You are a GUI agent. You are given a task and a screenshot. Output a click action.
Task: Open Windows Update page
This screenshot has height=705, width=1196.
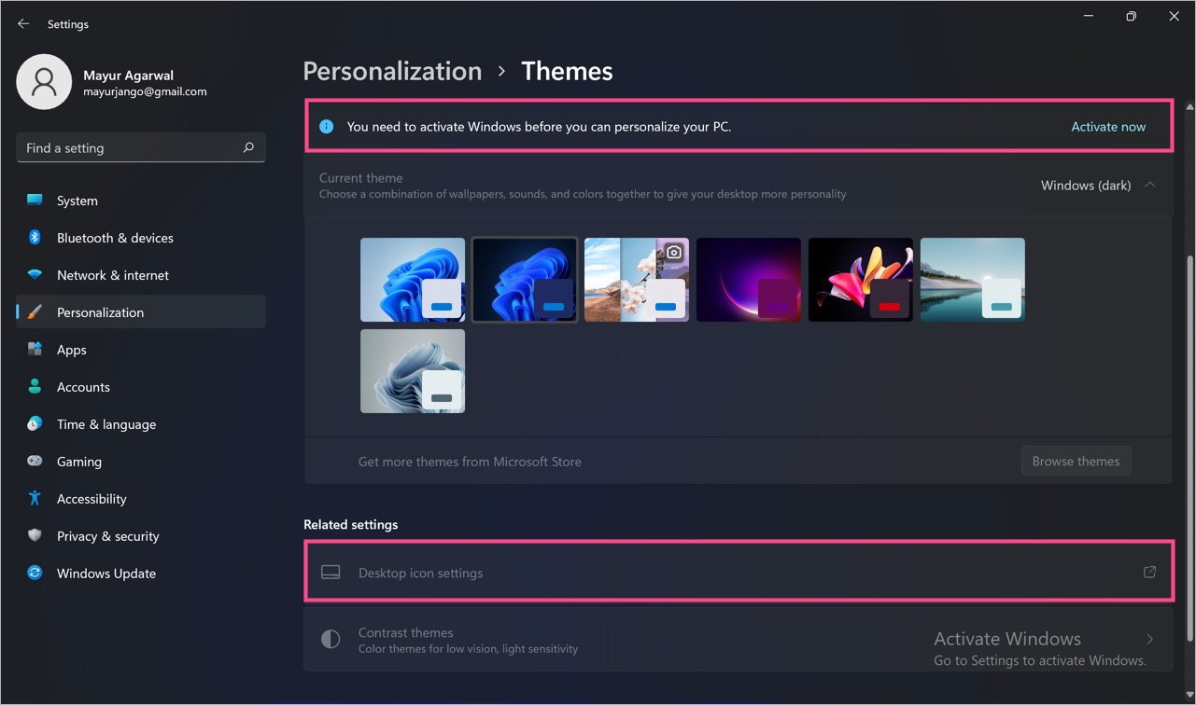(141, 574)
